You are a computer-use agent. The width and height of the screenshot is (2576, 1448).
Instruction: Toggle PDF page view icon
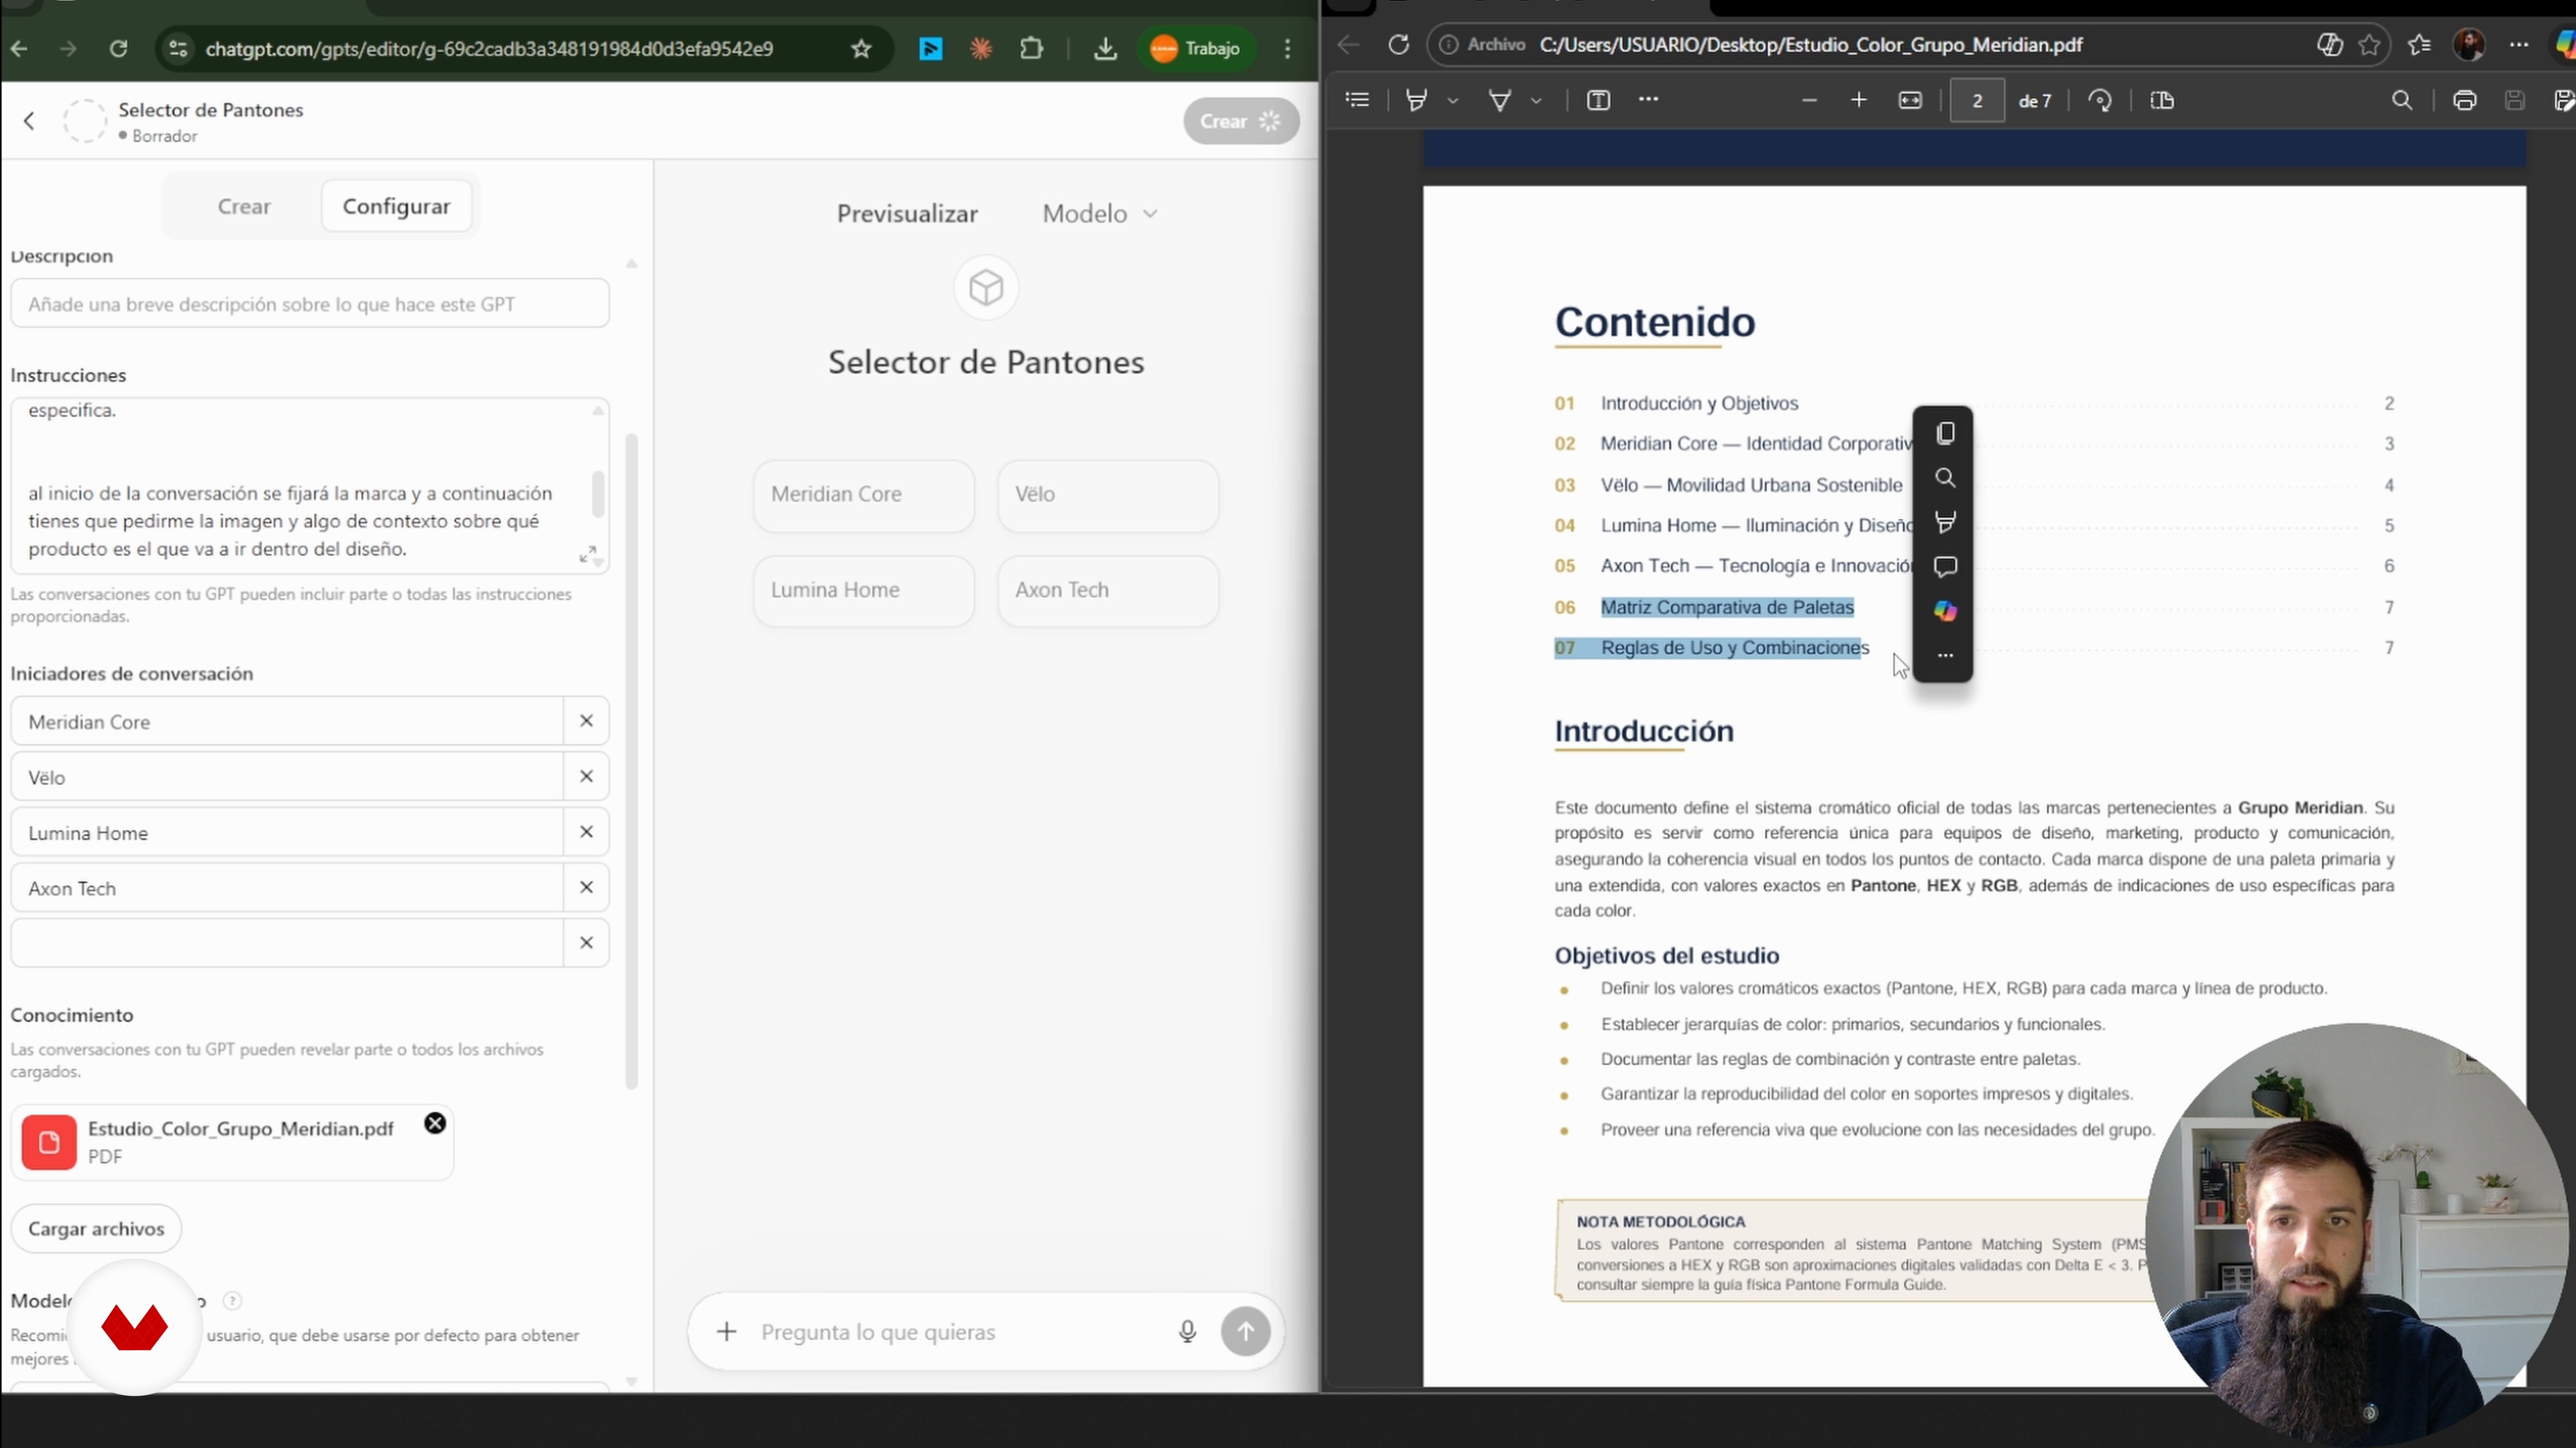pos(2162,100)
